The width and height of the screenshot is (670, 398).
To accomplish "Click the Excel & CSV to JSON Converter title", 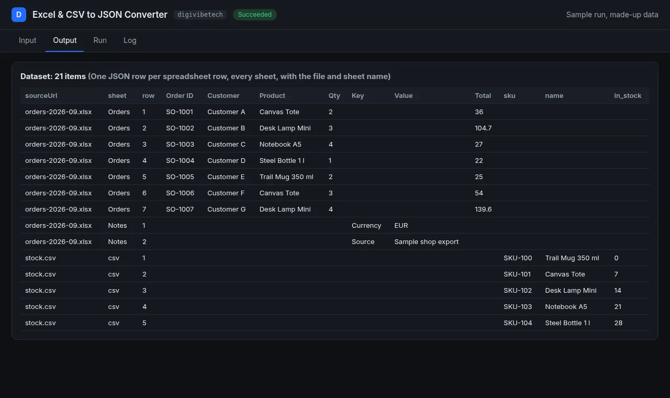I will 100,15.
